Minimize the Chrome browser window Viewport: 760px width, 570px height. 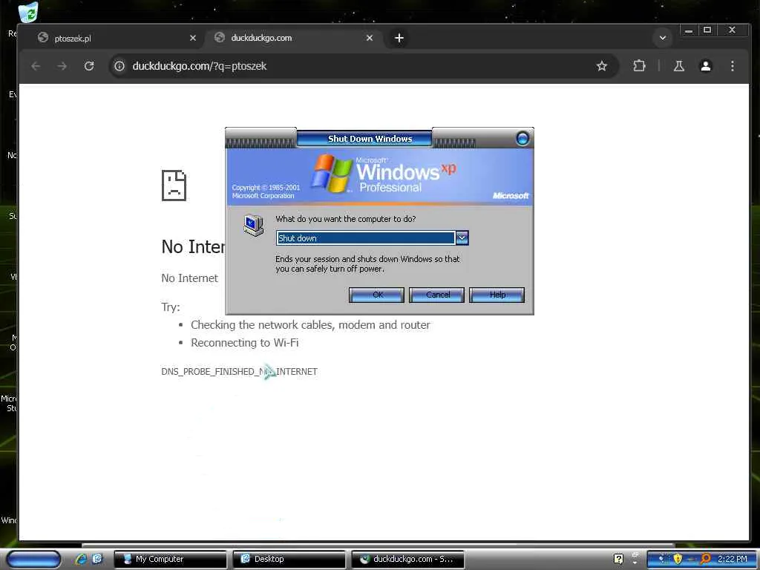coord(688,30)
